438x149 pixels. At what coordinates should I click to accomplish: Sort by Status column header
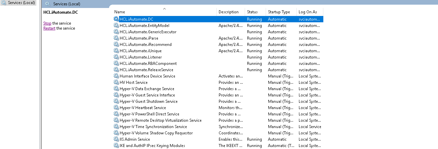coord(252,12)
